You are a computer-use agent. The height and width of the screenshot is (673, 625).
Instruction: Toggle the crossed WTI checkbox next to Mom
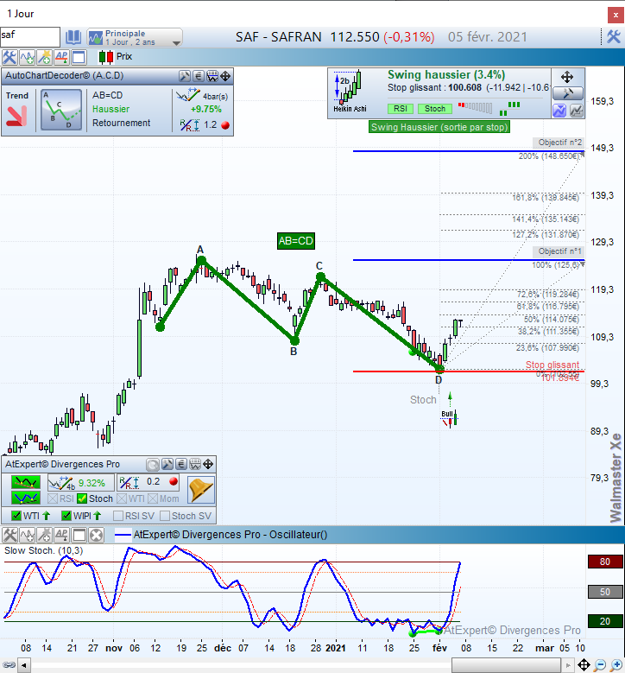click(122, 498)
